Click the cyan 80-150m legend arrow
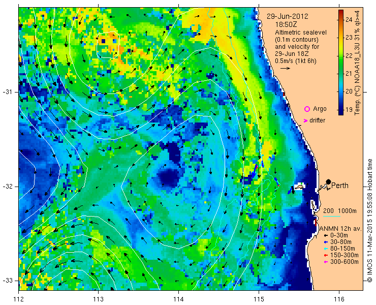 326,249
